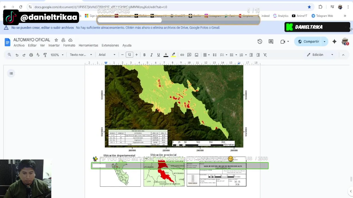Open the Compartir quick actions arrow
Viewport: 353px width, 198px height.
[x=325, y=42]
